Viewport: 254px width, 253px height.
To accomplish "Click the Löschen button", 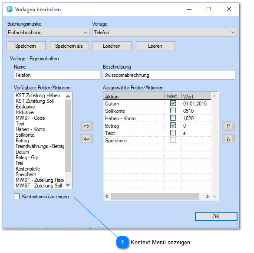I will pyautogui.click(x=112, y=46).
